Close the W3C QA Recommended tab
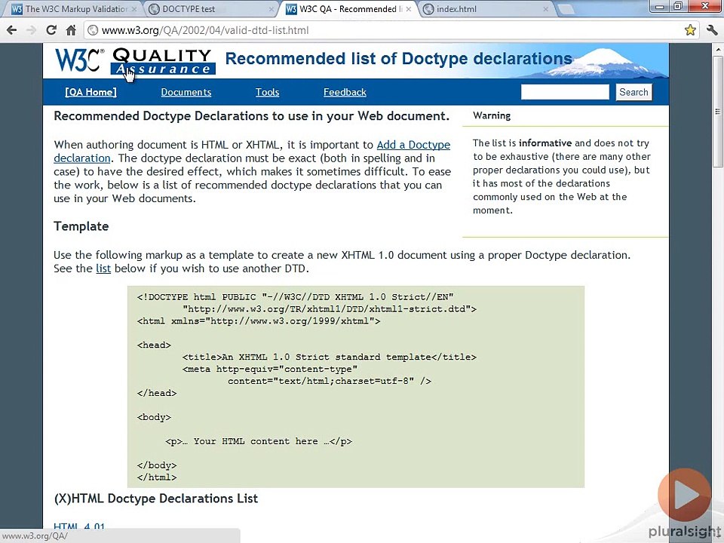Image resolution: width=724 pixels, height=543 pixels. pos(408,9)
